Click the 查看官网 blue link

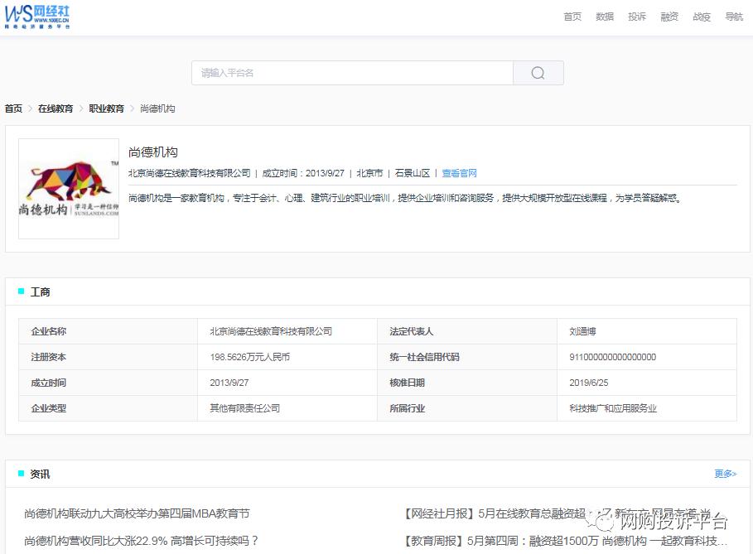[459, 173]
